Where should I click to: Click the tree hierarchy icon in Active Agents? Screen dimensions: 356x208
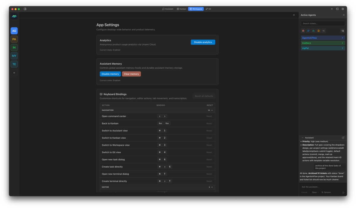343,30
